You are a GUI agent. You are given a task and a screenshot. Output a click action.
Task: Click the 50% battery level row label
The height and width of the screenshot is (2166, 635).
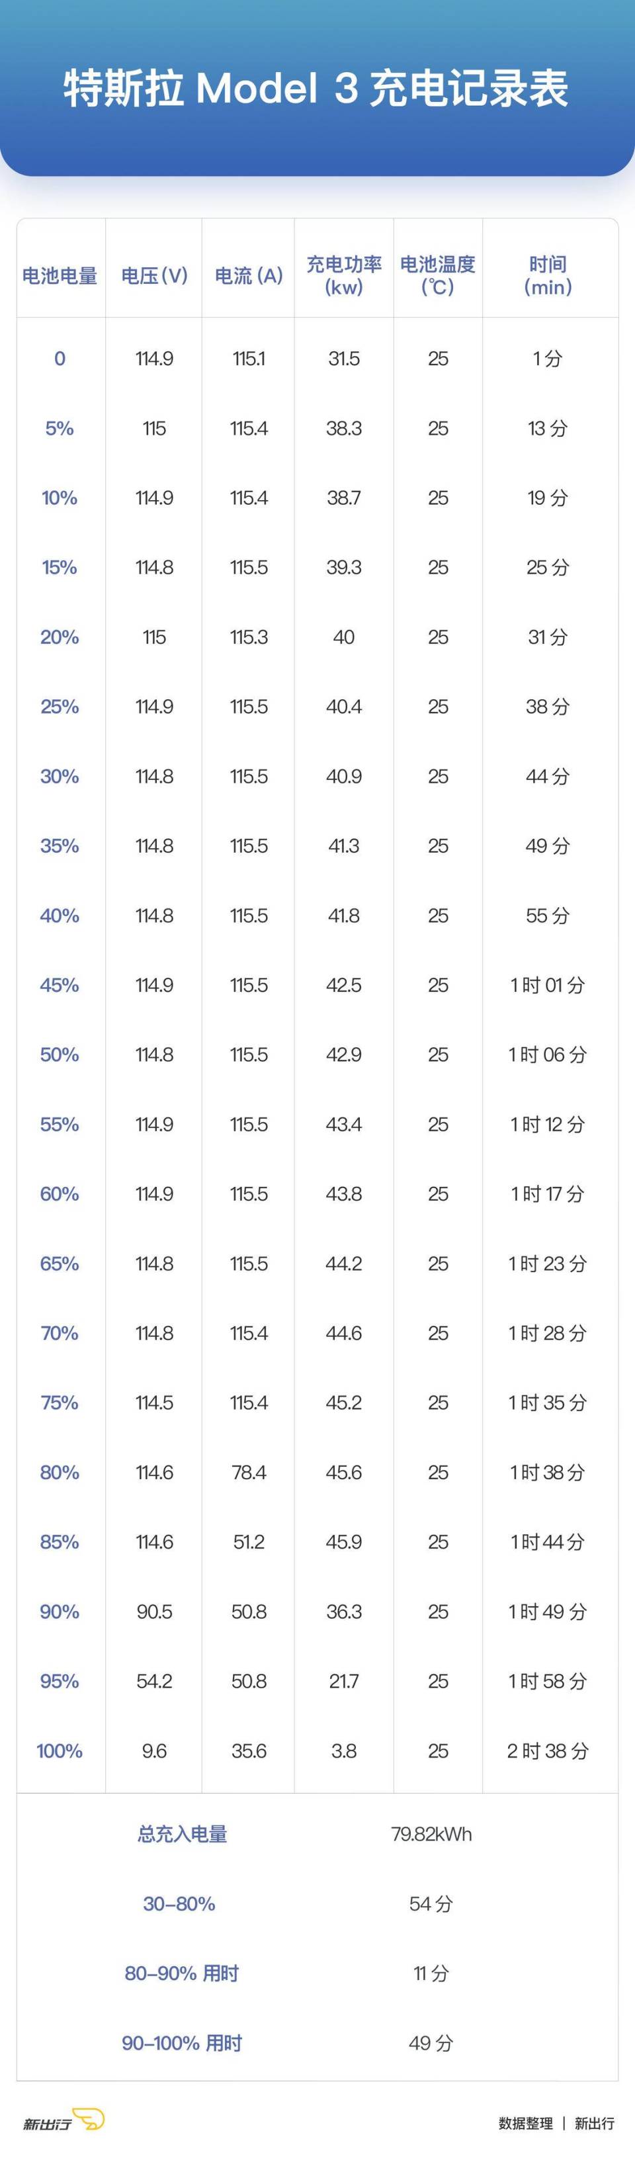pos(60,1055)
